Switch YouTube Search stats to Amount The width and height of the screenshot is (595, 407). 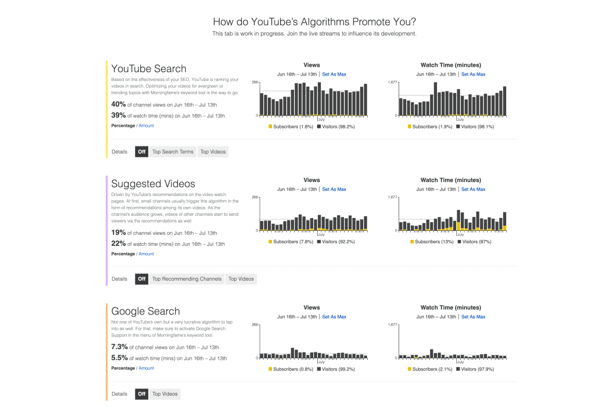(146, 126)
